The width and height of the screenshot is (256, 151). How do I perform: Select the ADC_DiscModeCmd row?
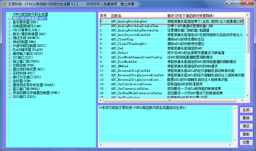(x=172, y=62)
